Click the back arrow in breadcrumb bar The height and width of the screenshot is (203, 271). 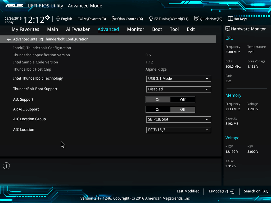pos(9,39)
